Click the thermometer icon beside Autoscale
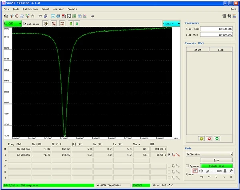The image size is (240, 190). [77, 24]
